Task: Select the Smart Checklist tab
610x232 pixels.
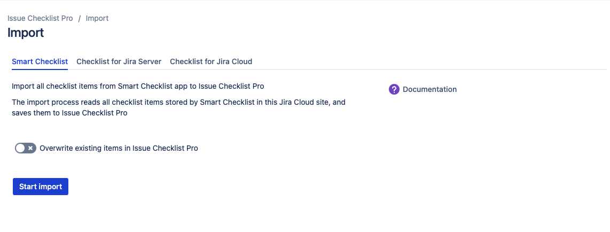Action: click(40, 61)
